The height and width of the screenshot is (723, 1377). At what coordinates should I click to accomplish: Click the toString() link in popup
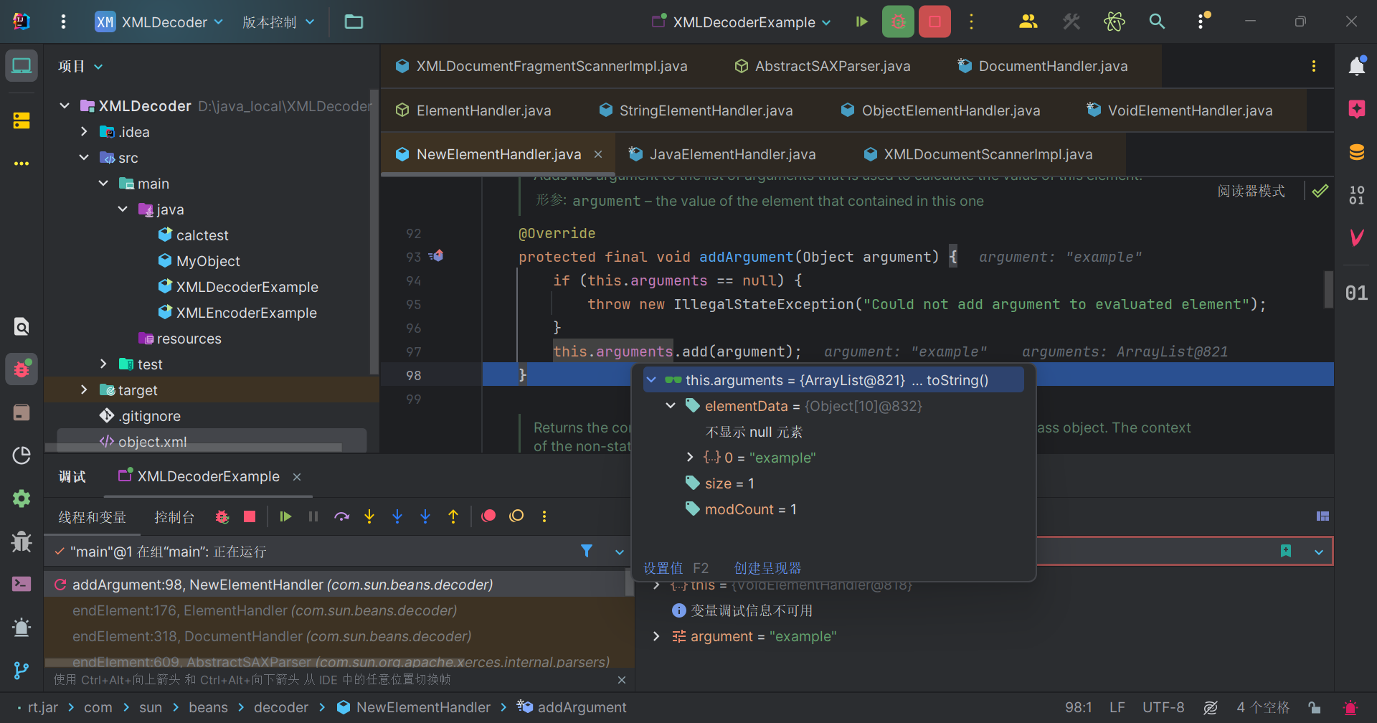pos(957,380)
